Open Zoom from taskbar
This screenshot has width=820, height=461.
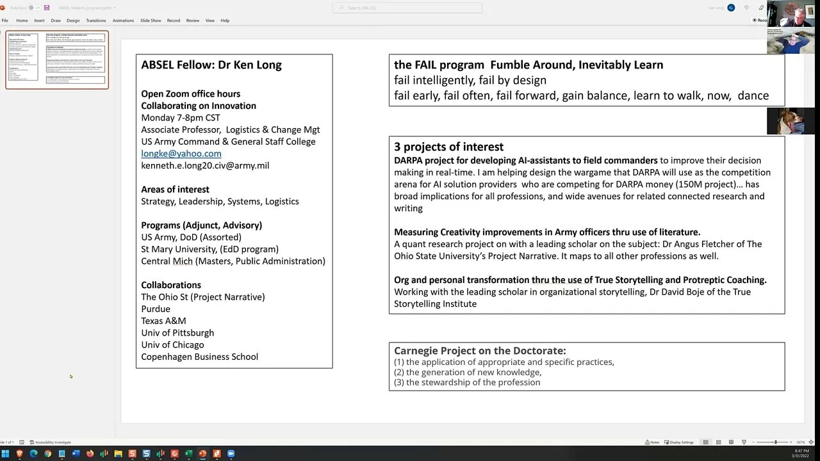[x=231, y=454]
